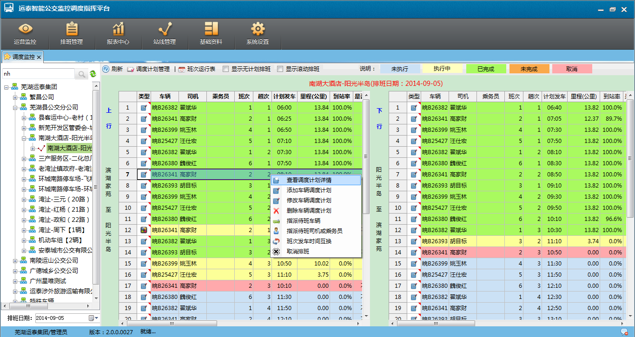
Task: Open 站线管理 route icon
Action: point(165,30)
